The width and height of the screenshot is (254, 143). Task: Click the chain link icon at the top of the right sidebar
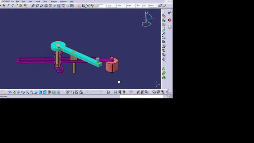[169, 13]
